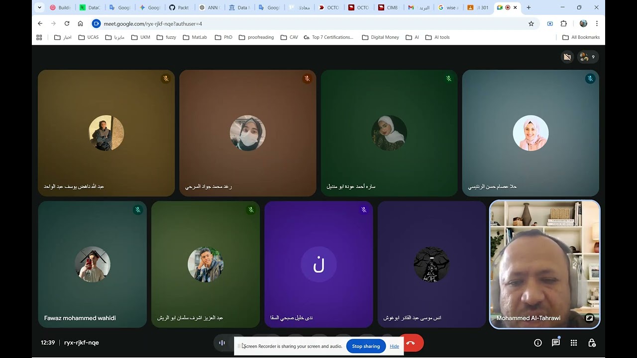Open the AI tools bookmarks folder
The height and width of the screenshot is (358, 637).
(437, 37)
